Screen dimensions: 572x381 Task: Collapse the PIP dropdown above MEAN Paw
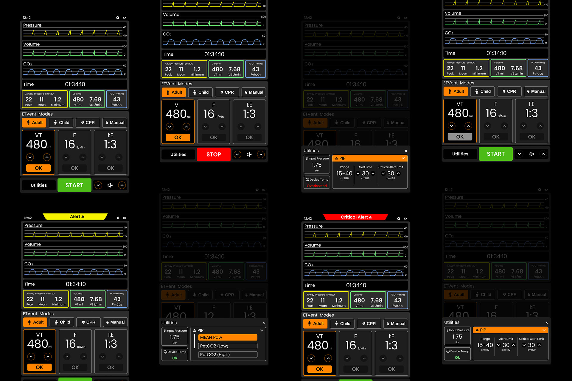click(261, 330)
